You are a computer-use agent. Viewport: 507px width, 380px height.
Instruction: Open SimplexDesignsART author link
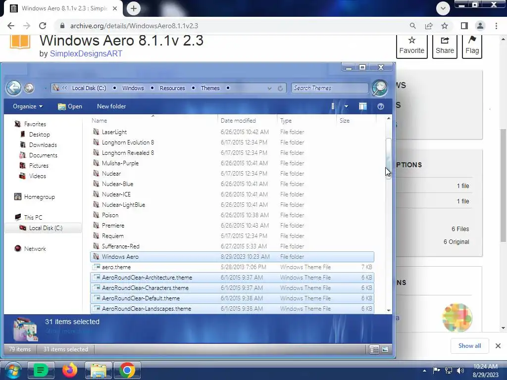point(86,53)
